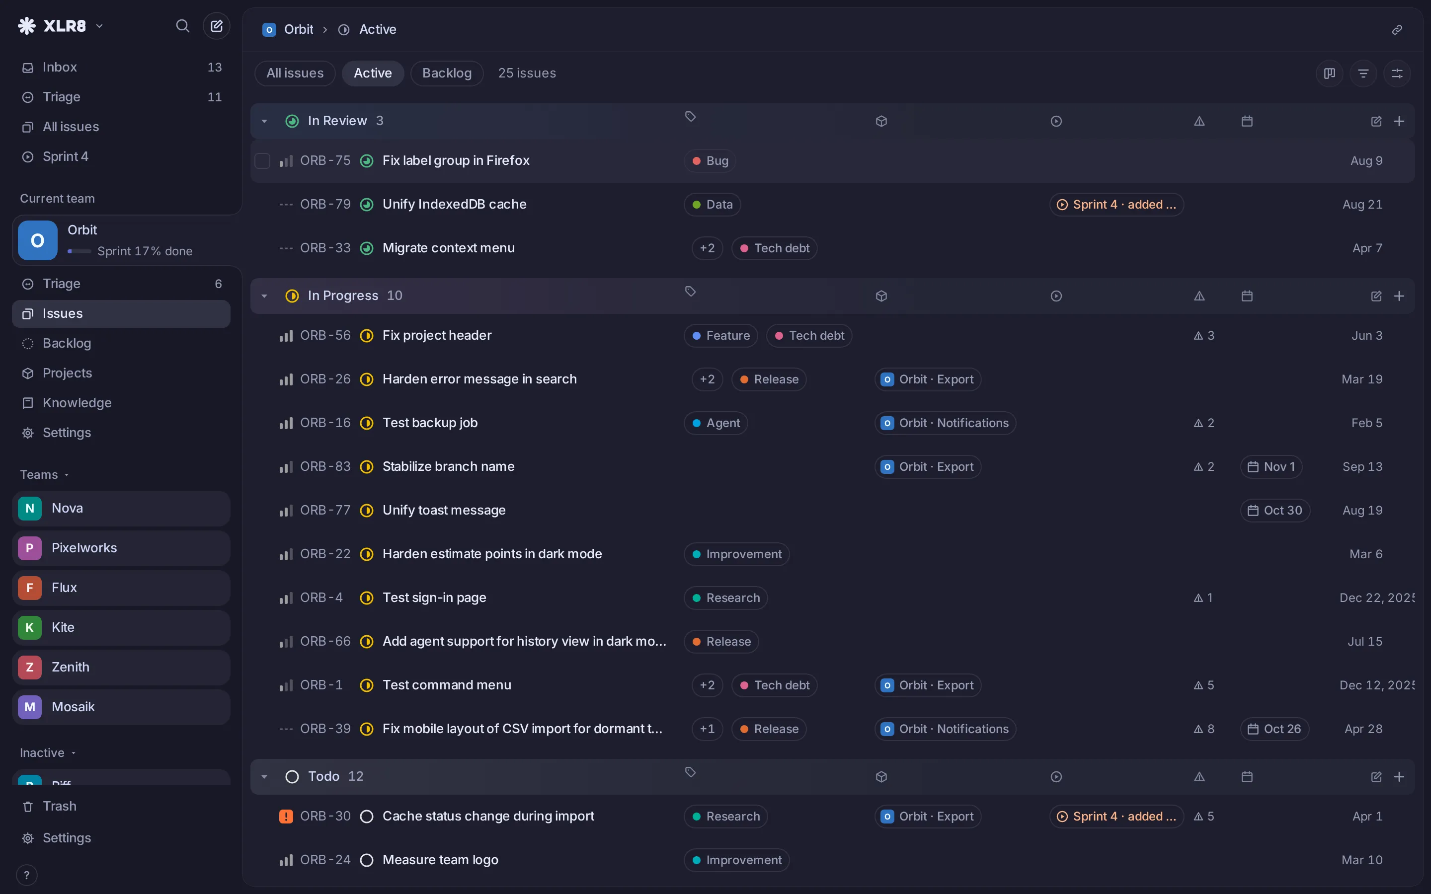Click priority bars icon on ORB-56

[x=286, y=336]
